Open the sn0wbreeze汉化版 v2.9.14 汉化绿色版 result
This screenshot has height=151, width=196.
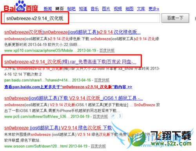tap(73, 32)
